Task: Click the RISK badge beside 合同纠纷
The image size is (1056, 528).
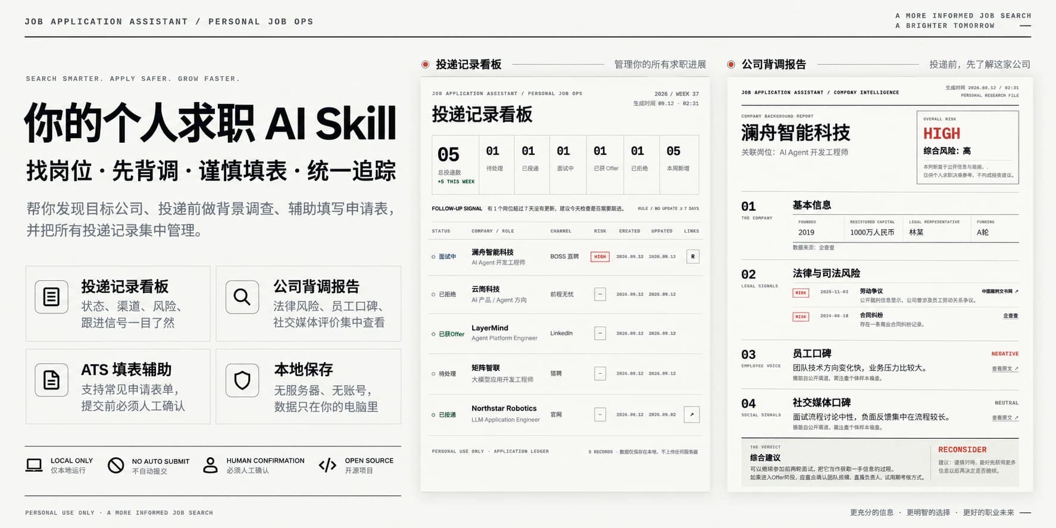Action: (801, 316)
